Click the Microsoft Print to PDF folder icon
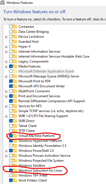Screen dimensions: 106x184 (15, 81)
